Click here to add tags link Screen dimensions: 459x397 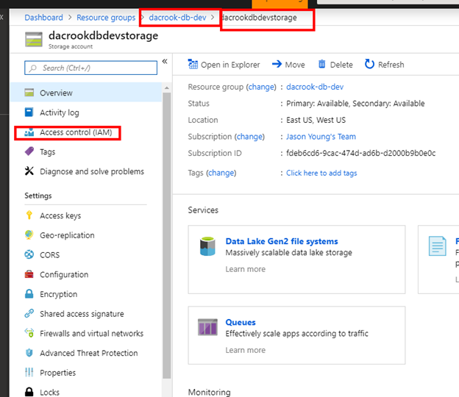pos(321,173)
